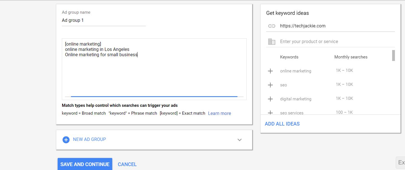Viewport: 405px width, 170px height.
Task: Click Save and Continue
Action: coord(85,164)
